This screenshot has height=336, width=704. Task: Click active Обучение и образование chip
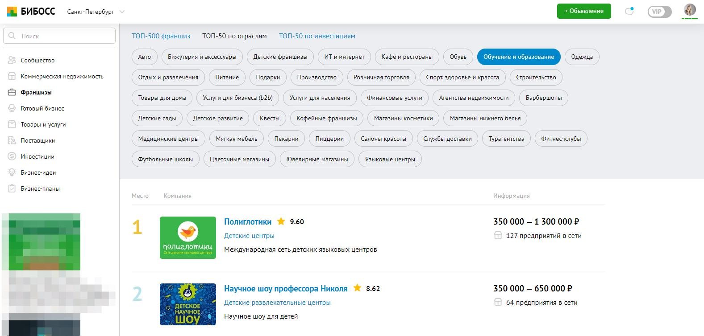point(519,57)
